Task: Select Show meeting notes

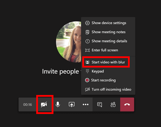Action: [x=108, y=32]
